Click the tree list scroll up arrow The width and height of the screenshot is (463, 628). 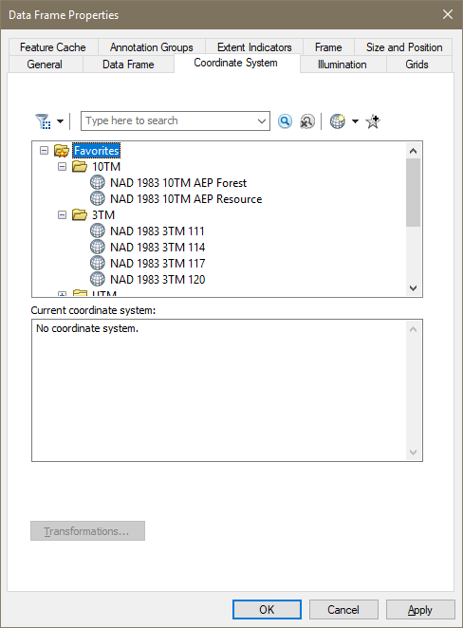(414, 151)
